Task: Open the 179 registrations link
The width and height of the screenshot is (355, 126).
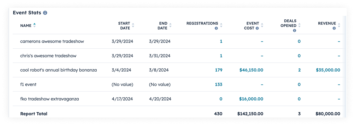Action: [218, 70]
